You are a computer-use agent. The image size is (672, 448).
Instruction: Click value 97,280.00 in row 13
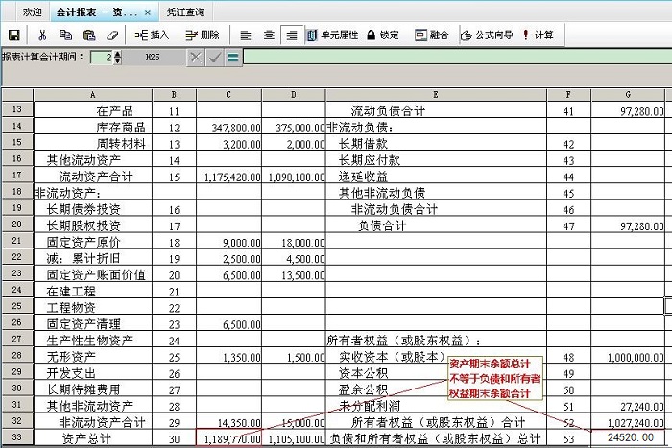[x=628, y=111]
